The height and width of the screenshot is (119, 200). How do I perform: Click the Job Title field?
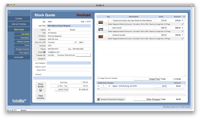pyautogui.click(x=69, y=26)
